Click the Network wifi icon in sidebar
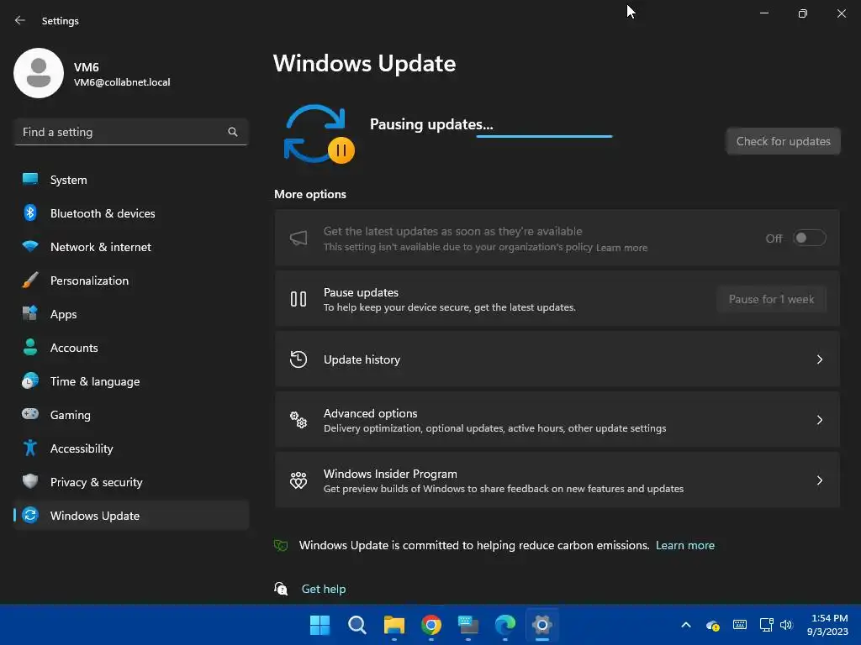The height and width of the screenshot is (645, 861). [x=30, y=246]
